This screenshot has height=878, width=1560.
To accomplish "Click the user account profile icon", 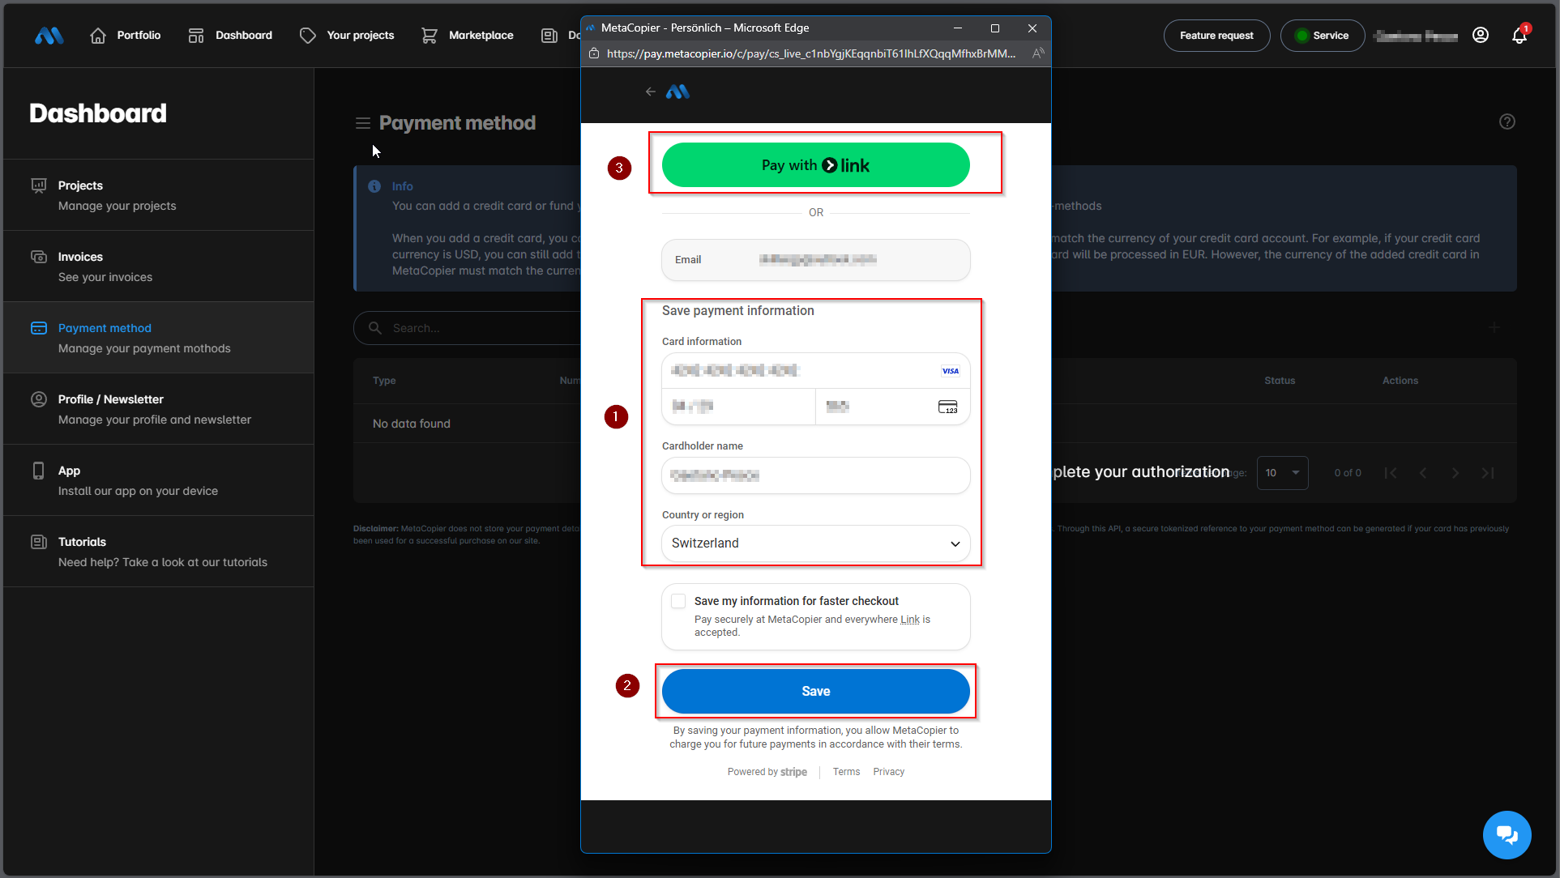I will (1480, 36).
